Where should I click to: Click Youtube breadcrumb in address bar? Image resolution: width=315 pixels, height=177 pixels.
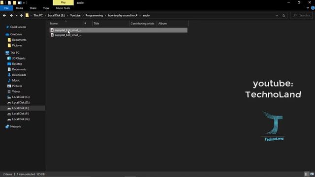(x=75, y=15)
